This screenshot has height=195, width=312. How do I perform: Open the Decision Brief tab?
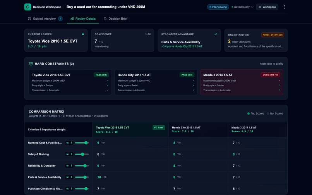[x=115, y=19]
